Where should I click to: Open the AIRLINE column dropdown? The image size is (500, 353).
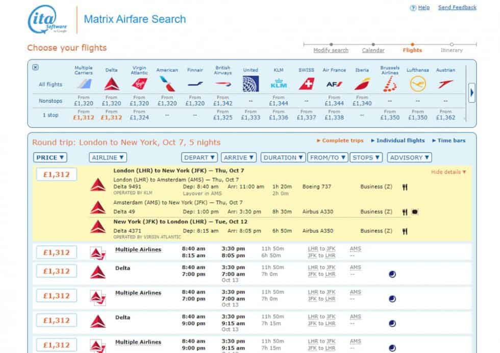[107, 158]
